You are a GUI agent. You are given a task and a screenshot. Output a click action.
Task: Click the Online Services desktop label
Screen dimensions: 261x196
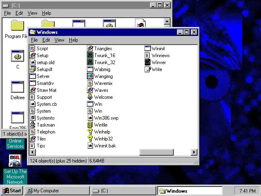(15, 143)
